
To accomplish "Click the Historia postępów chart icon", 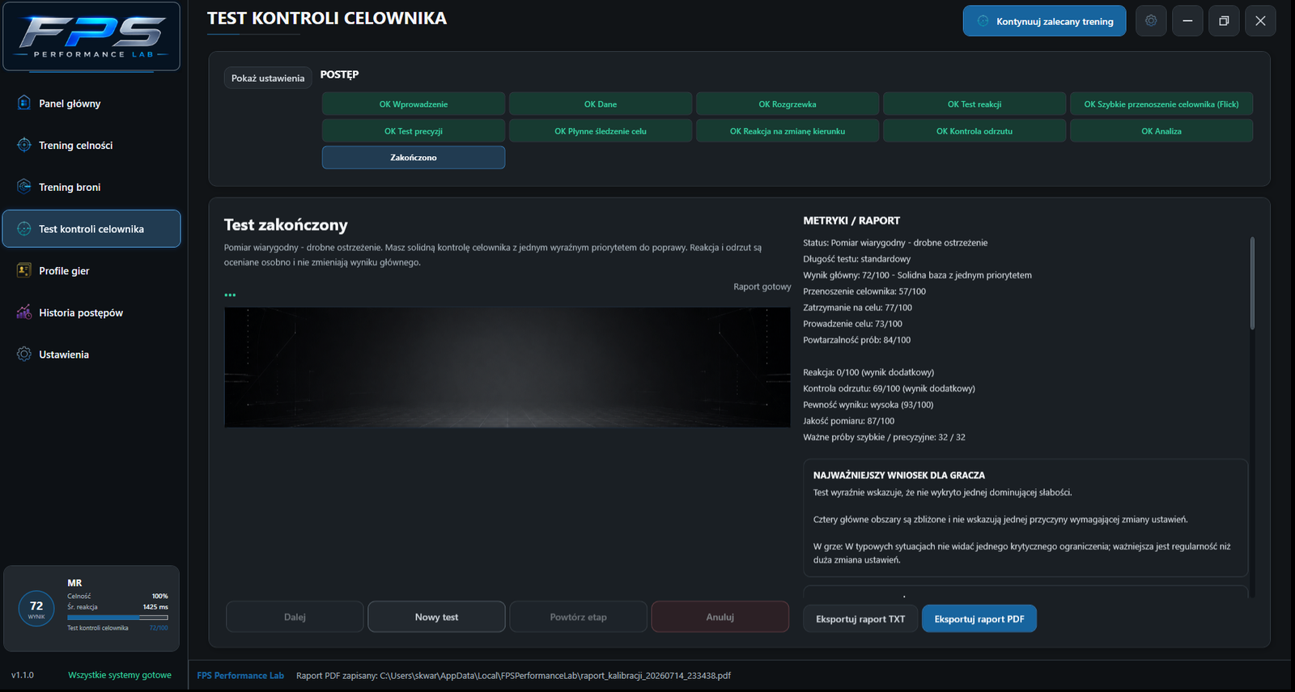I will point(24,312).
